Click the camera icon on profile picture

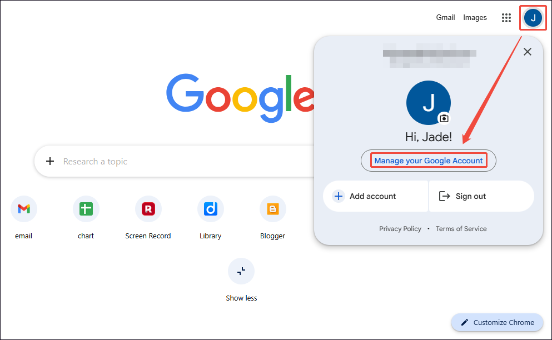[x=444, y=118]
